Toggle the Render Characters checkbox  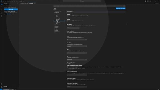[x=67, y=33]
